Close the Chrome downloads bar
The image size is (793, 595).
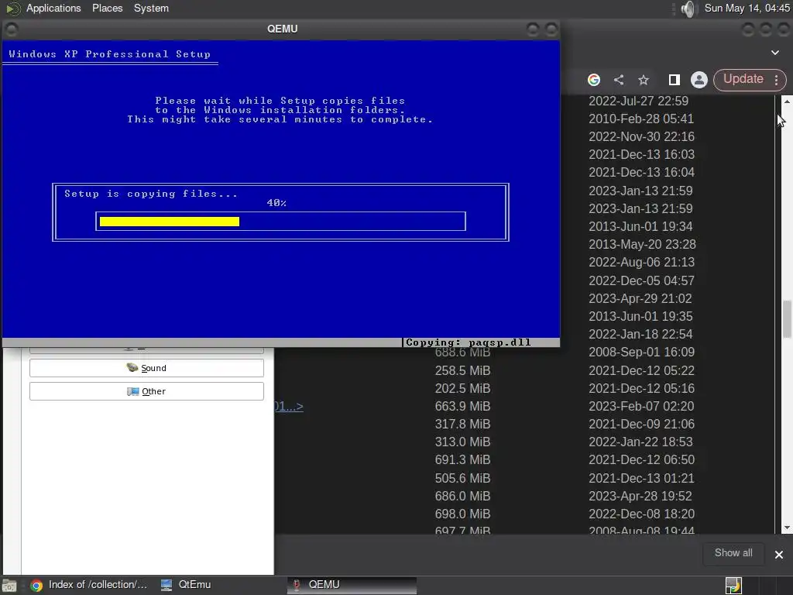pyautogui.click(x=779, y=555)
